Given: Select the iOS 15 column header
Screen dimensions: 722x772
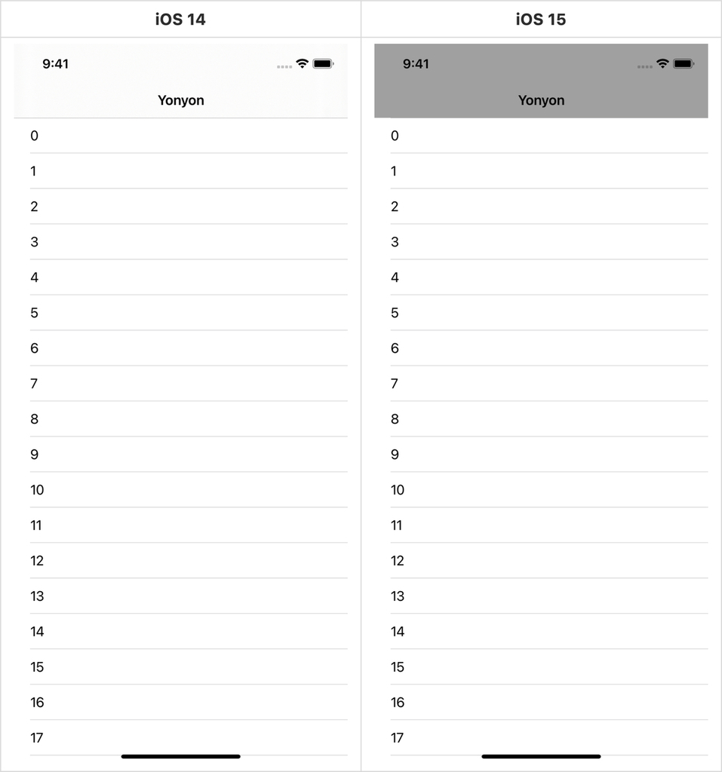Looking at the screenshot, I should [x=541, y=19].
